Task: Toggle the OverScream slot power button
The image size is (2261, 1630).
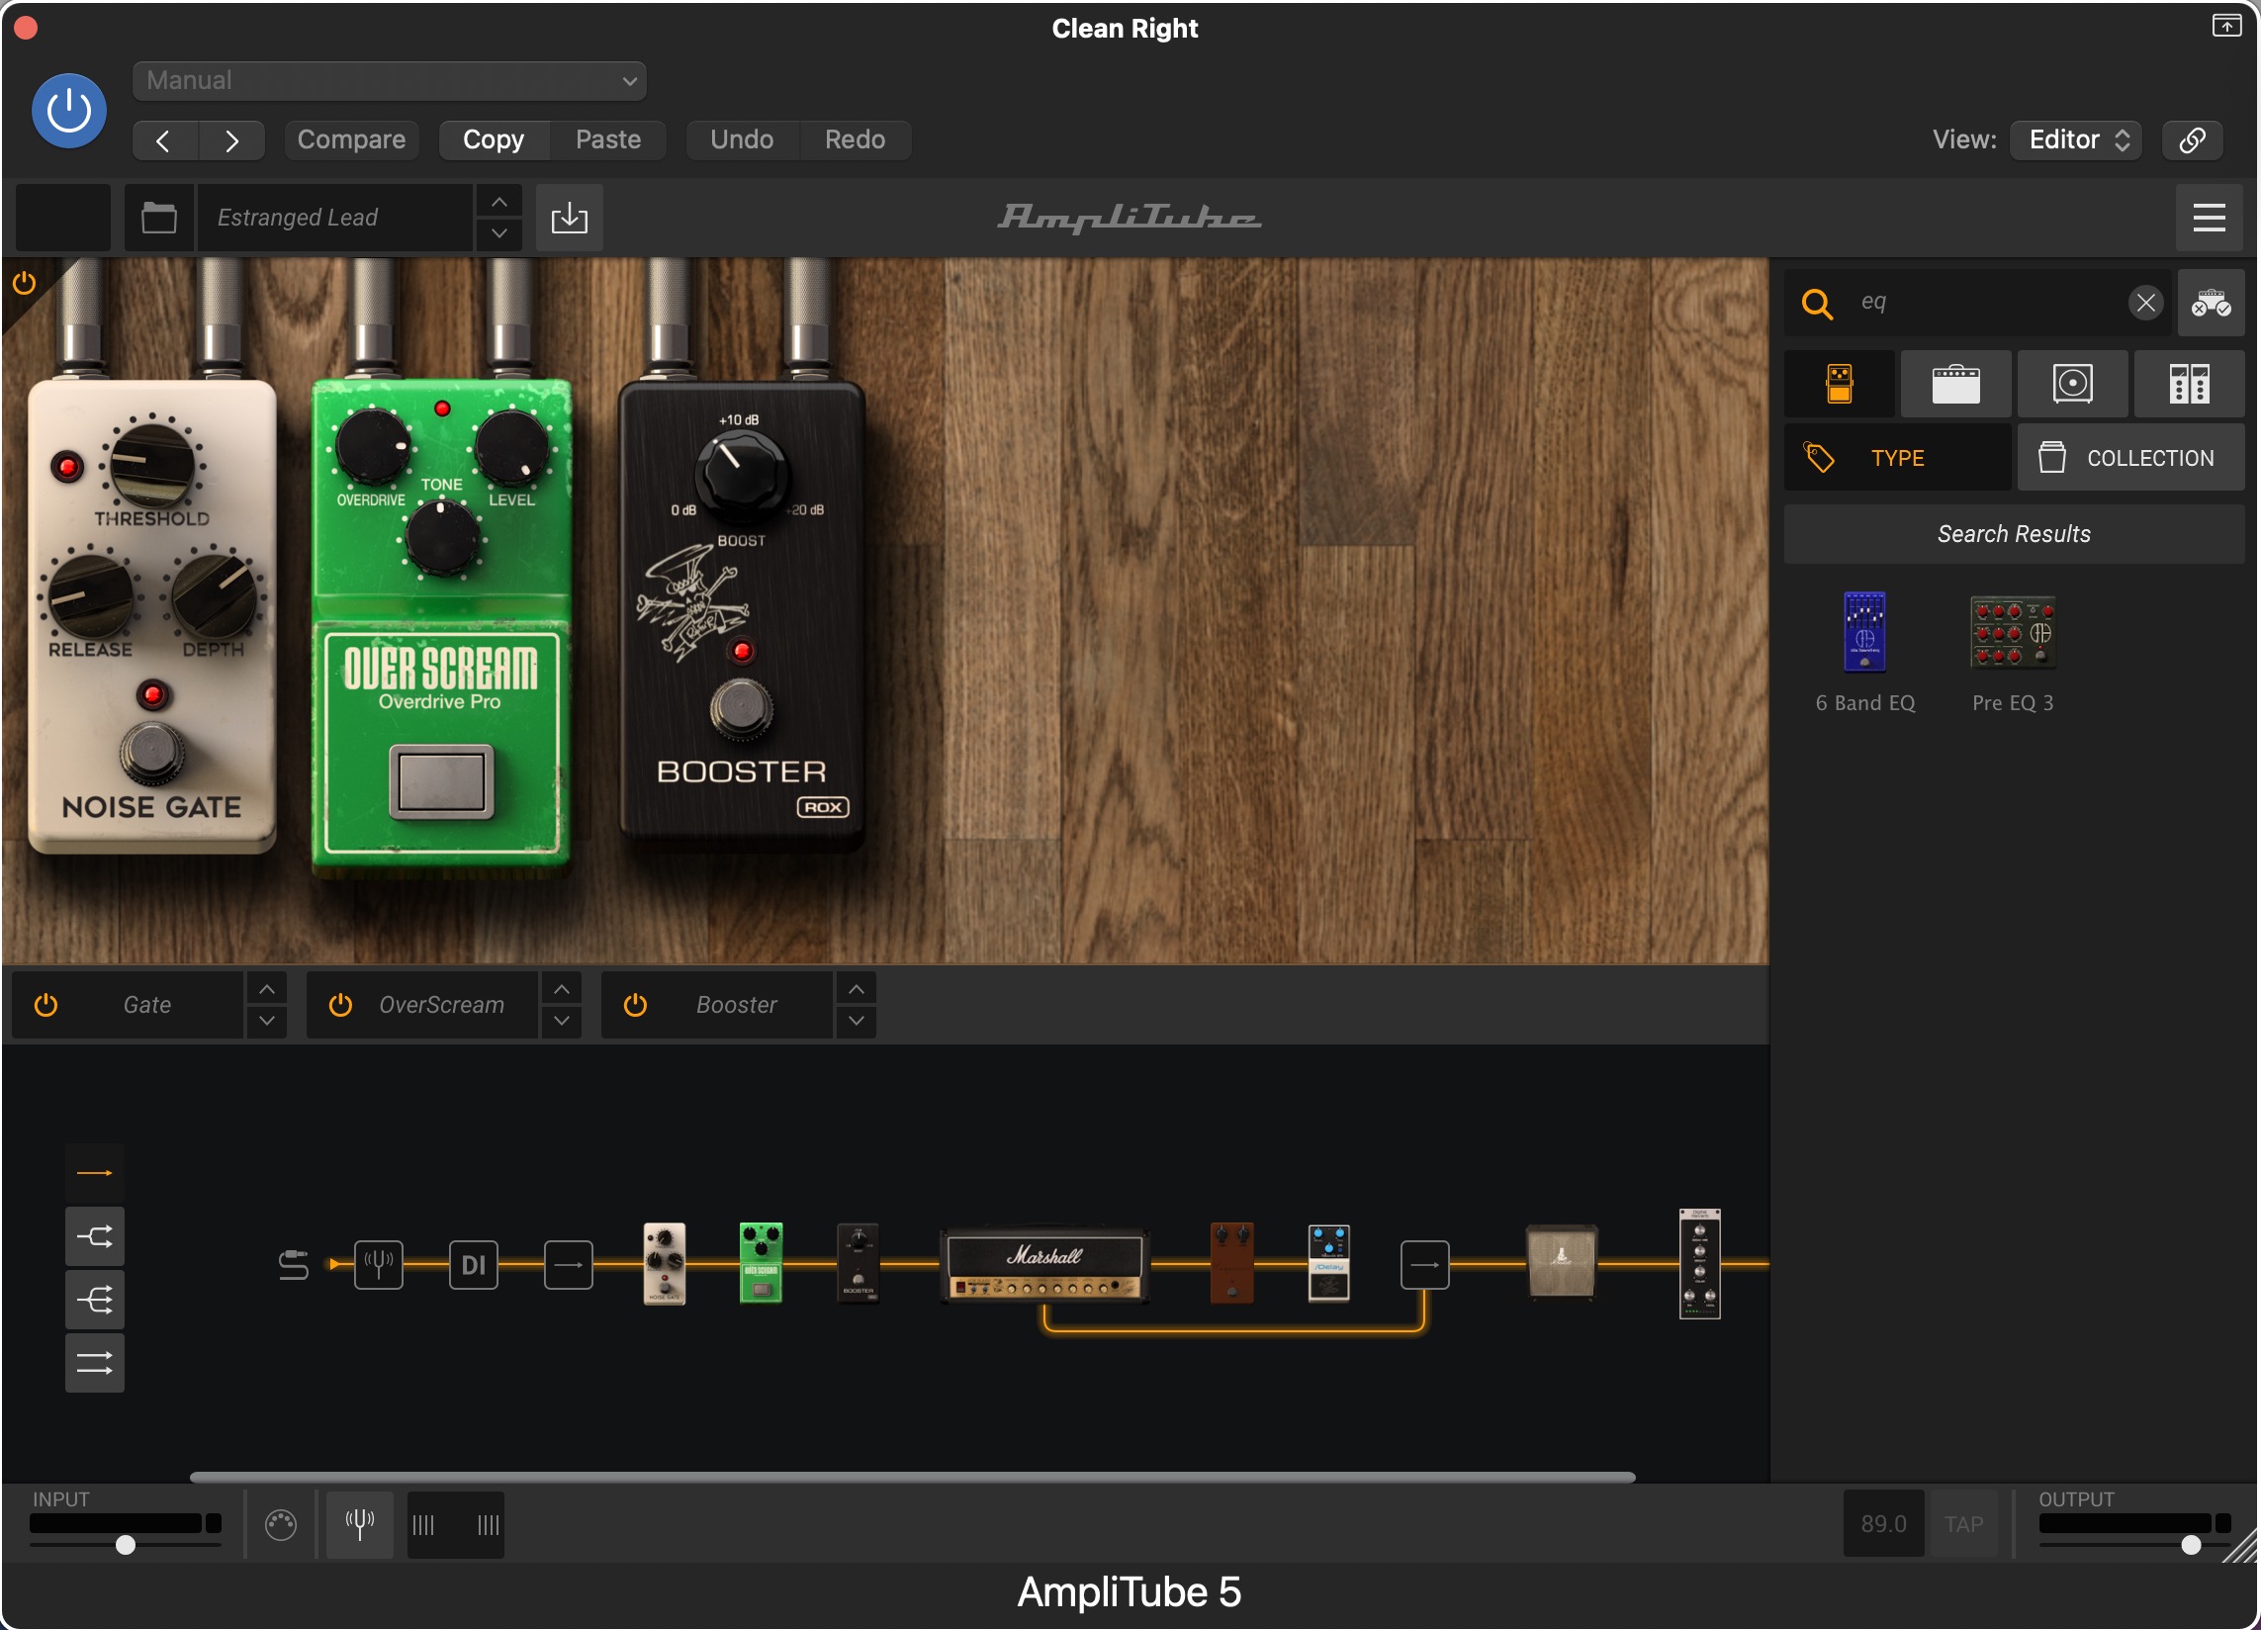Action: [341, 1005]
